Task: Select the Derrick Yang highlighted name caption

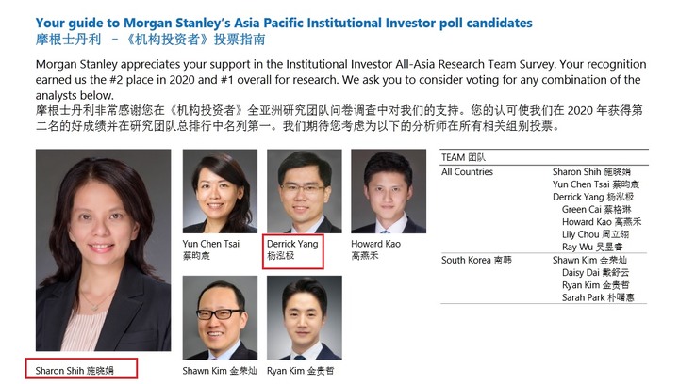Action: click(x=292, y=251)
